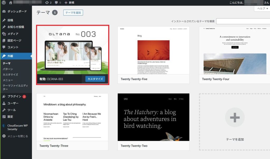Open the OLTANA-003 theme thumbnail
This screenshot has height=159, width=270.
(73, 50)
